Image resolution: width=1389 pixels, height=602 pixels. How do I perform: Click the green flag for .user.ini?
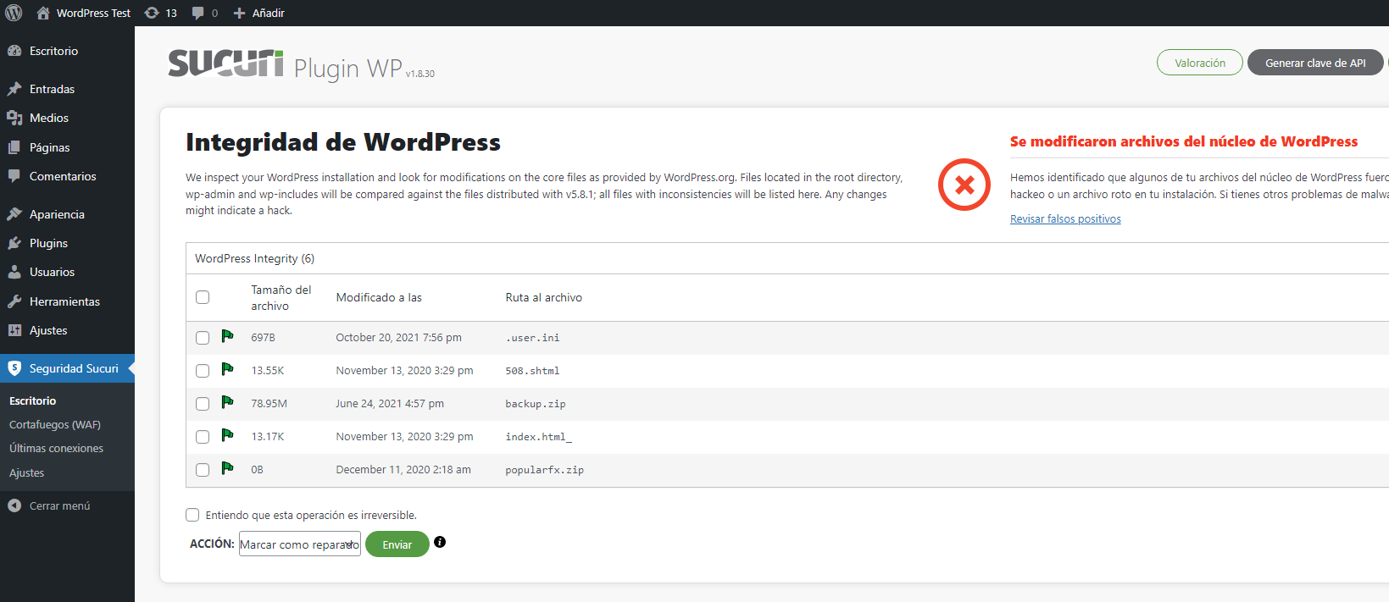(227, 336)
